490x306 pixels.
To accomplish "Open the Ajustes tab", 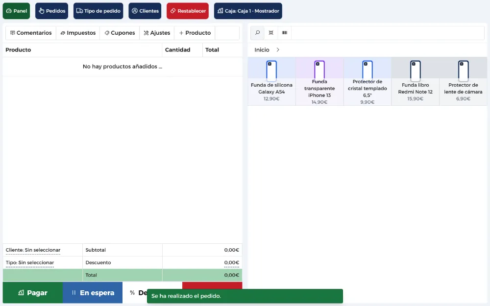I will [x=157, y=33].
